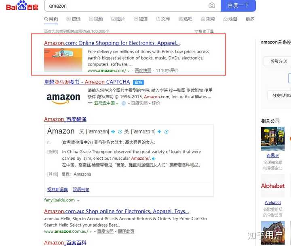Expand dropdown arrow beside www.amazon.com/
This screenshot has width=291, height=246.
point(129,71)
